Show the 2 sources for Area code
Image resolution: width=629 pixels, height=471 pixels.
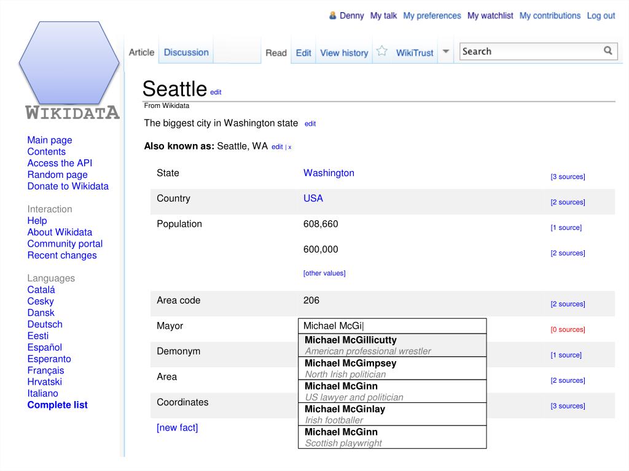pos(568,304)
